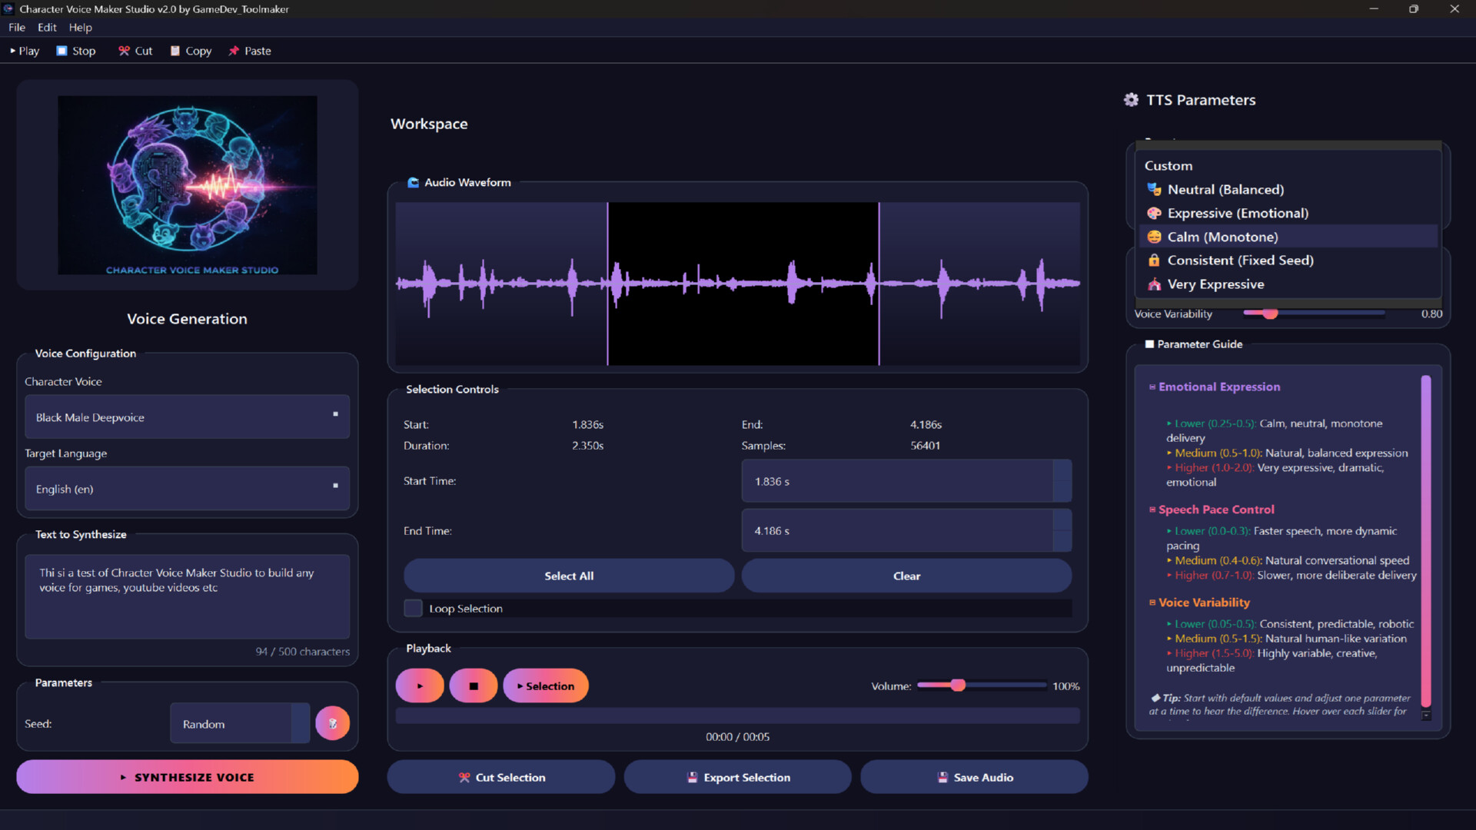Open the Character Voice dropdown
The image size is (1476, 830).
pos(187,417)
